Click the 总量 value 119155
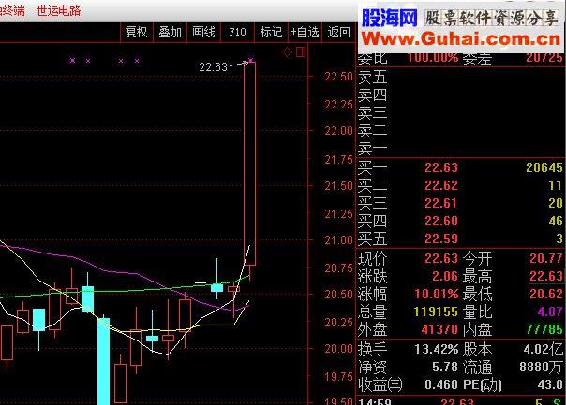Image resolution: width=566 pixels, height=405 pixels. (x=436, y=311)
